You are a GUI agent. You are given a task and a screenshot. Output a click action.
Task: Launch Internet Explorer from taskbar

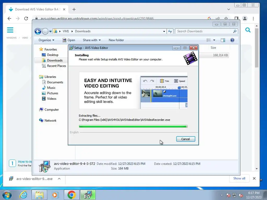tap(23, 195)
